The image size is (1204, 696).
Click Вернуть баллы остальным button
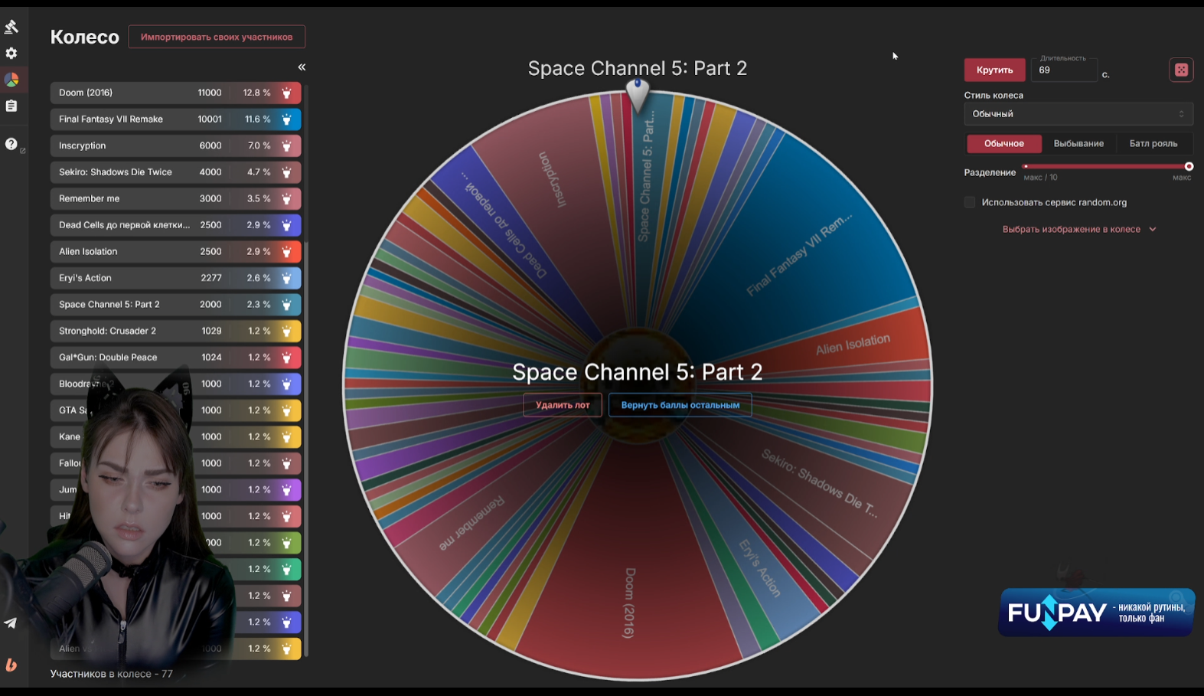(680, 405)
